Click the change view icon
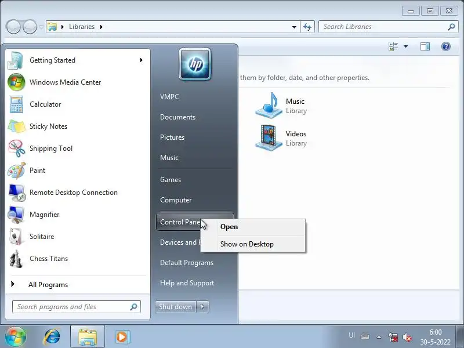 point(393,46)
